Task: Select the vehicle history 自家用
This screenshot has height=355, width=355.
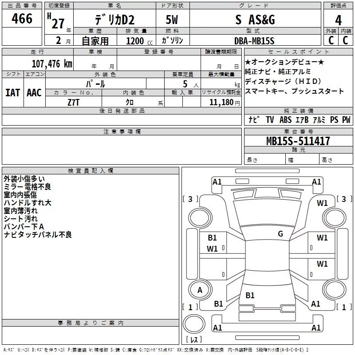Action: [95, 41]
